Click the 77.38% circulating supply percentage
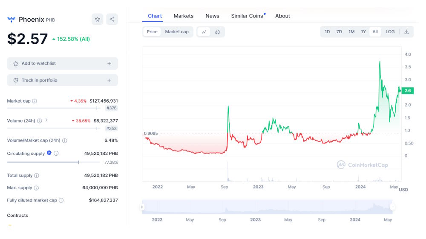 click(111, 162)
